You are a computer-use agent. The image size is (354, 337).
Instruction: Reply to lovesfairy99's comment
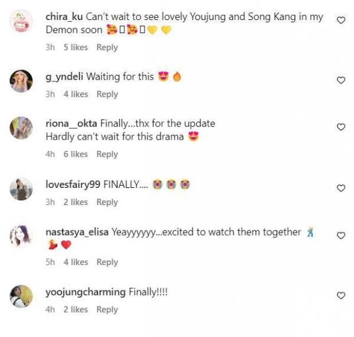point(107,202)
